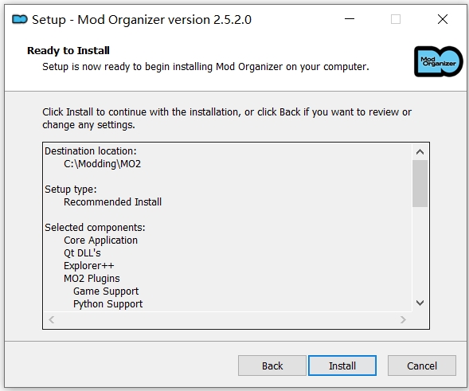Click the Explorer++ component line
Screen dimensions: 469x391
[x=89, y=266]
